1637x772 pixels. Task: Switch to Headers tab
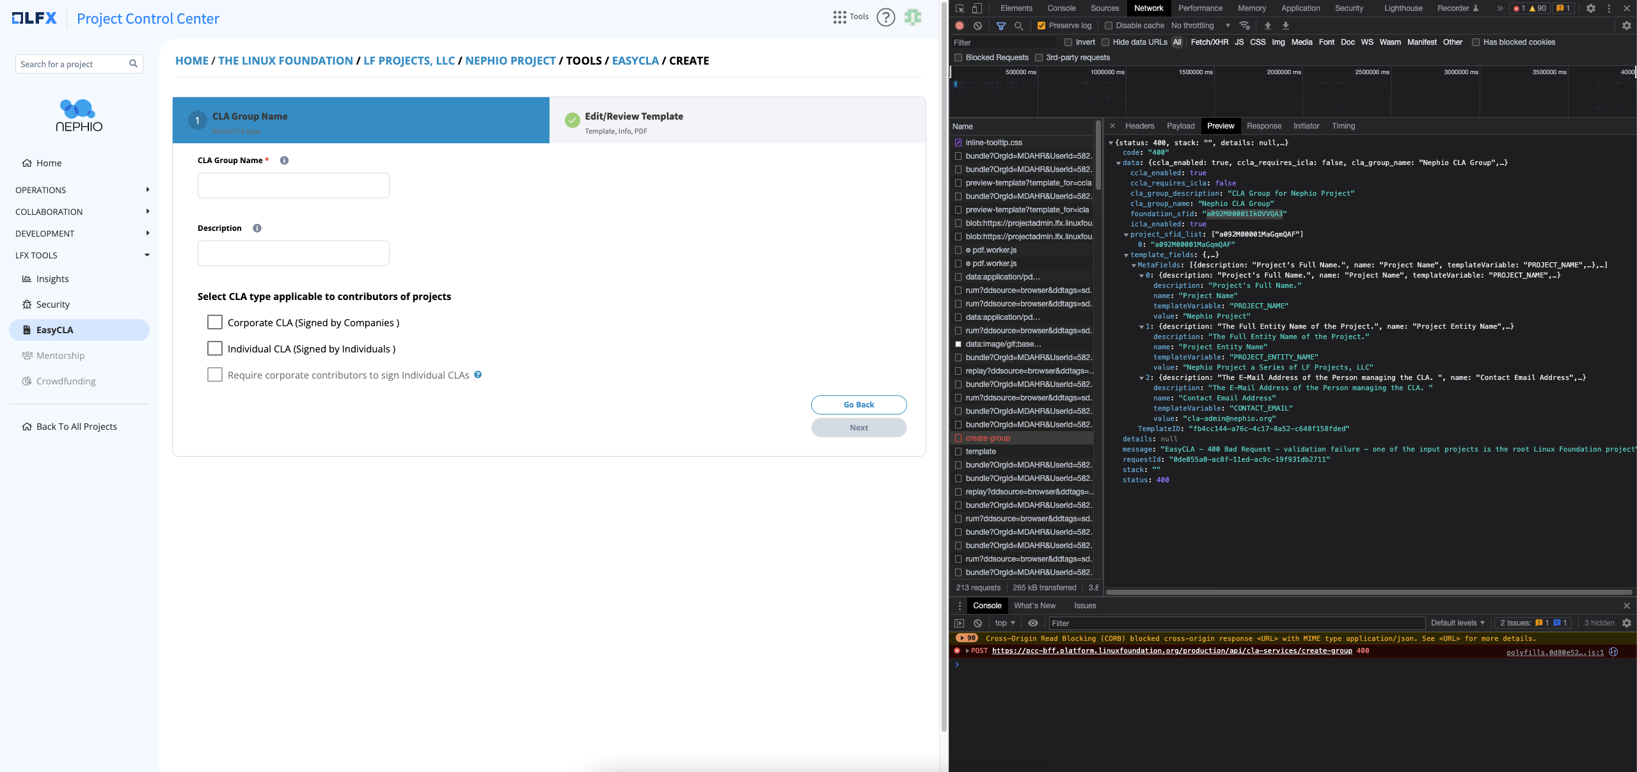[x=1140, y=126]
